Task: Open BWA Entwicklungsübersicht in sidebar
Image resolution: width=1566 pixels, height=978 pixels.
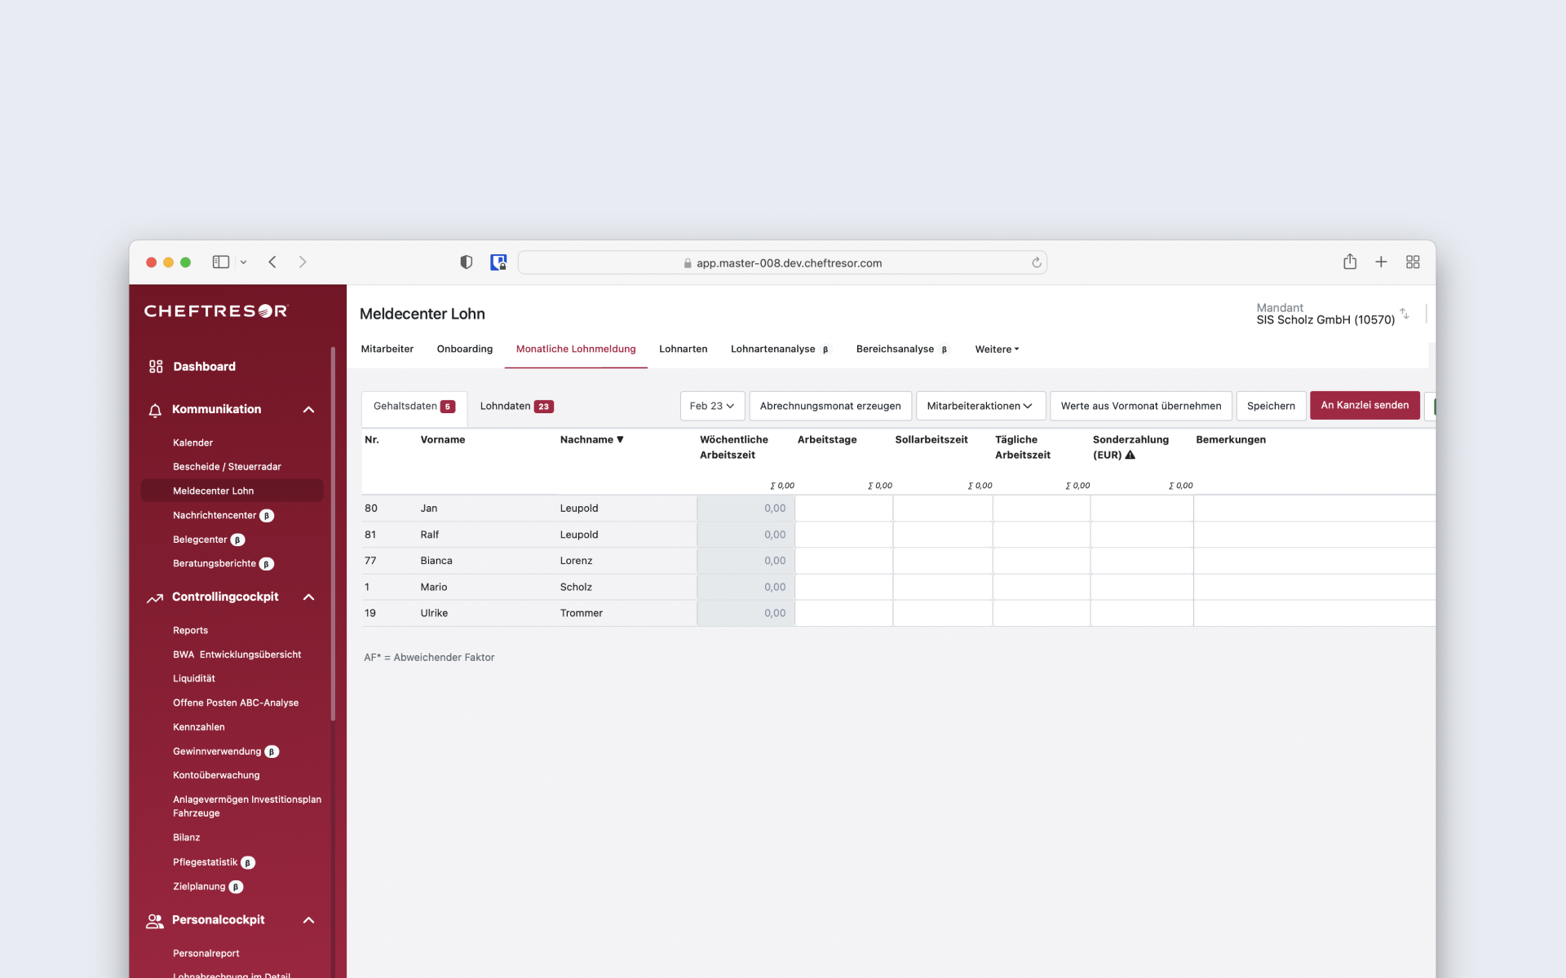Action: coord(237,655)
